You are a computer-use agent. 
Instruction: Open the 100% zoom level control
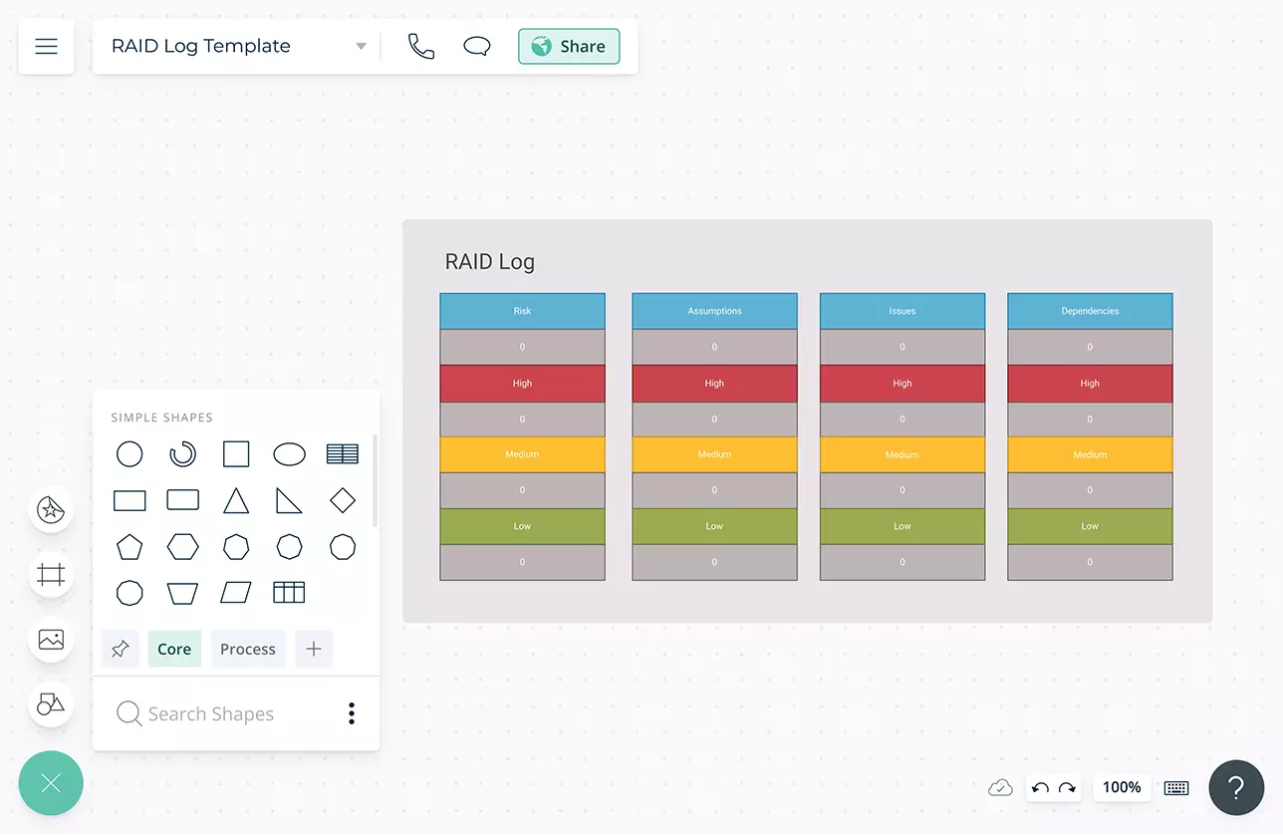click(1122, 787)
